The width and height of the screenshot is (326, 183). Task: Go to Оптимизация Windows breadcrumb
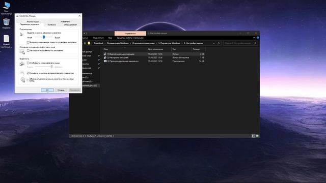coord(118,43)
